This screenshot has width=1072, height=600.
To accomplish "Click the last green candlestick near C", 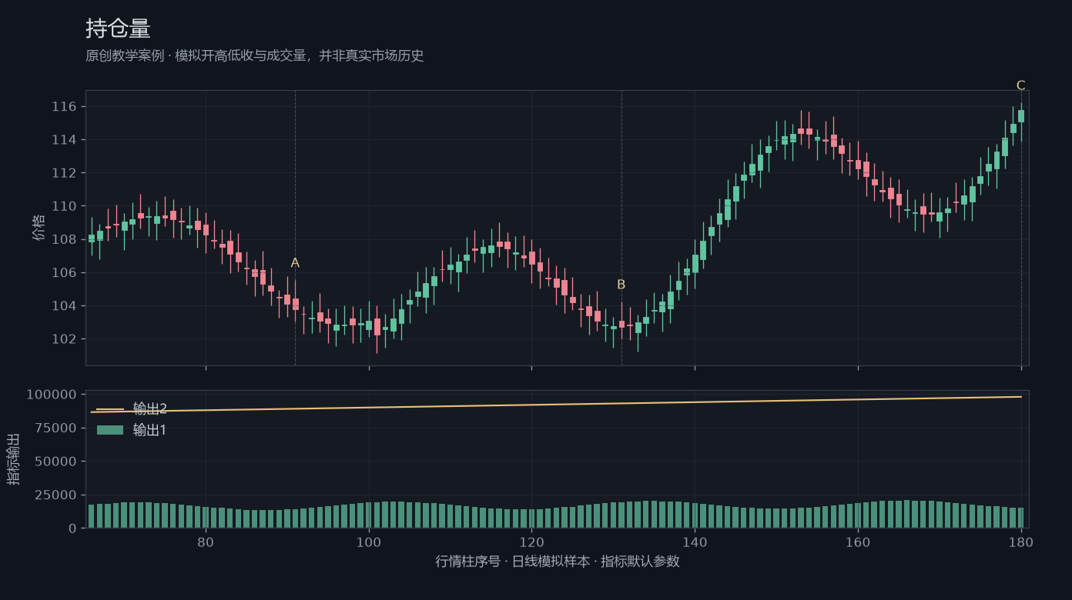I will coord(1021,116).
